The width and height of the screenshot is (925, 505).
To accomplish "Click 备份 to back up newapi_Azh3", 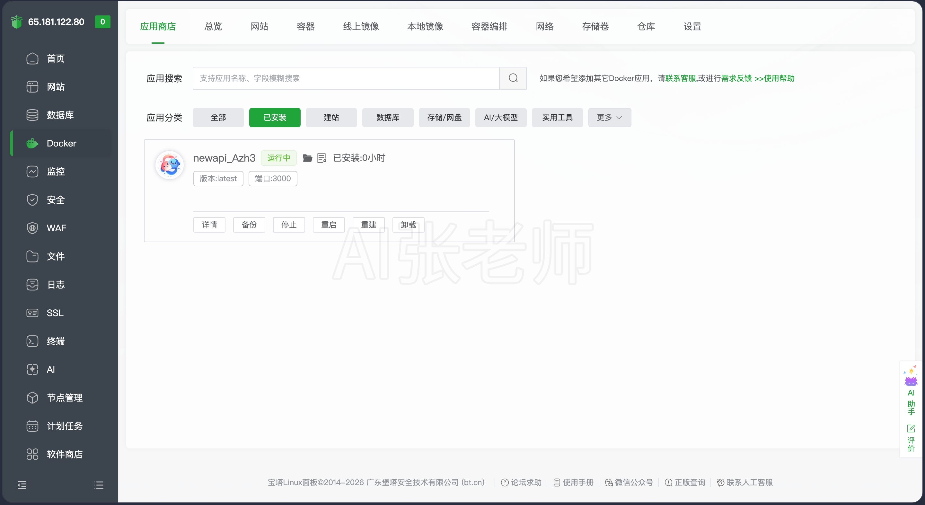I will [249, 225].
